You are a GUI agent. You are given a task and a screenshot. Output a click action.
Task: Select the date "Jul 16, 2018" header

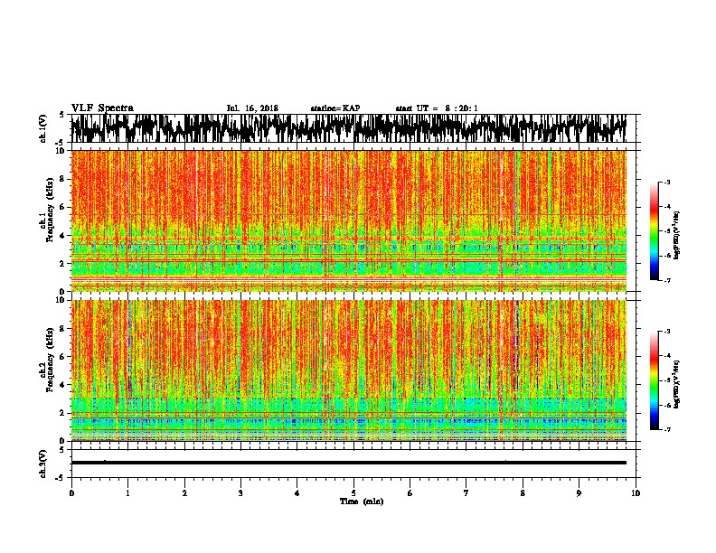252,108
